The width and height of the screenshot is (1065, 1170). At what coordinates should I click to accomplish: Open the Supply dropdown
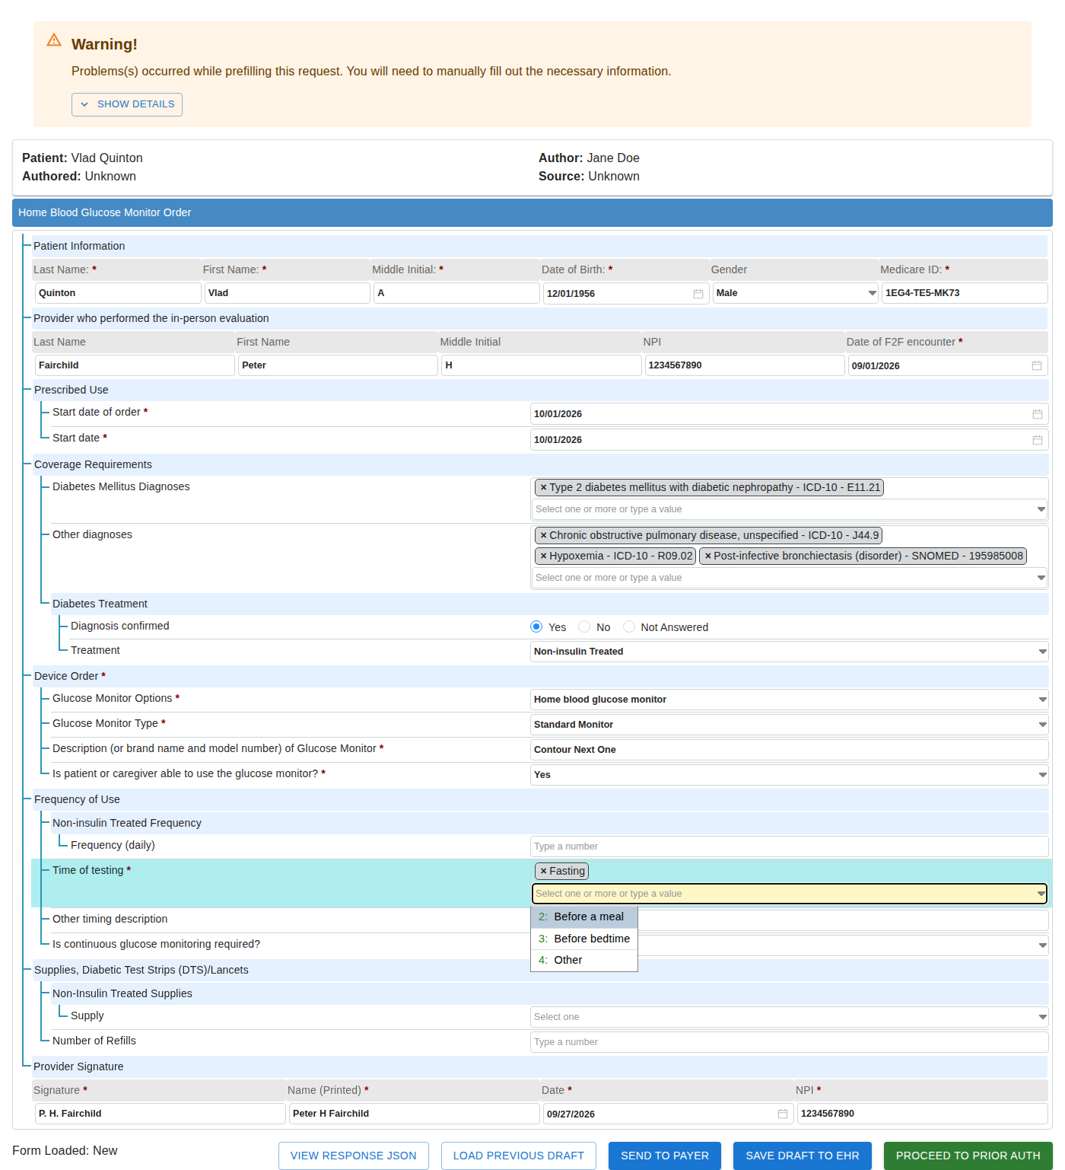click(790, 1017)
